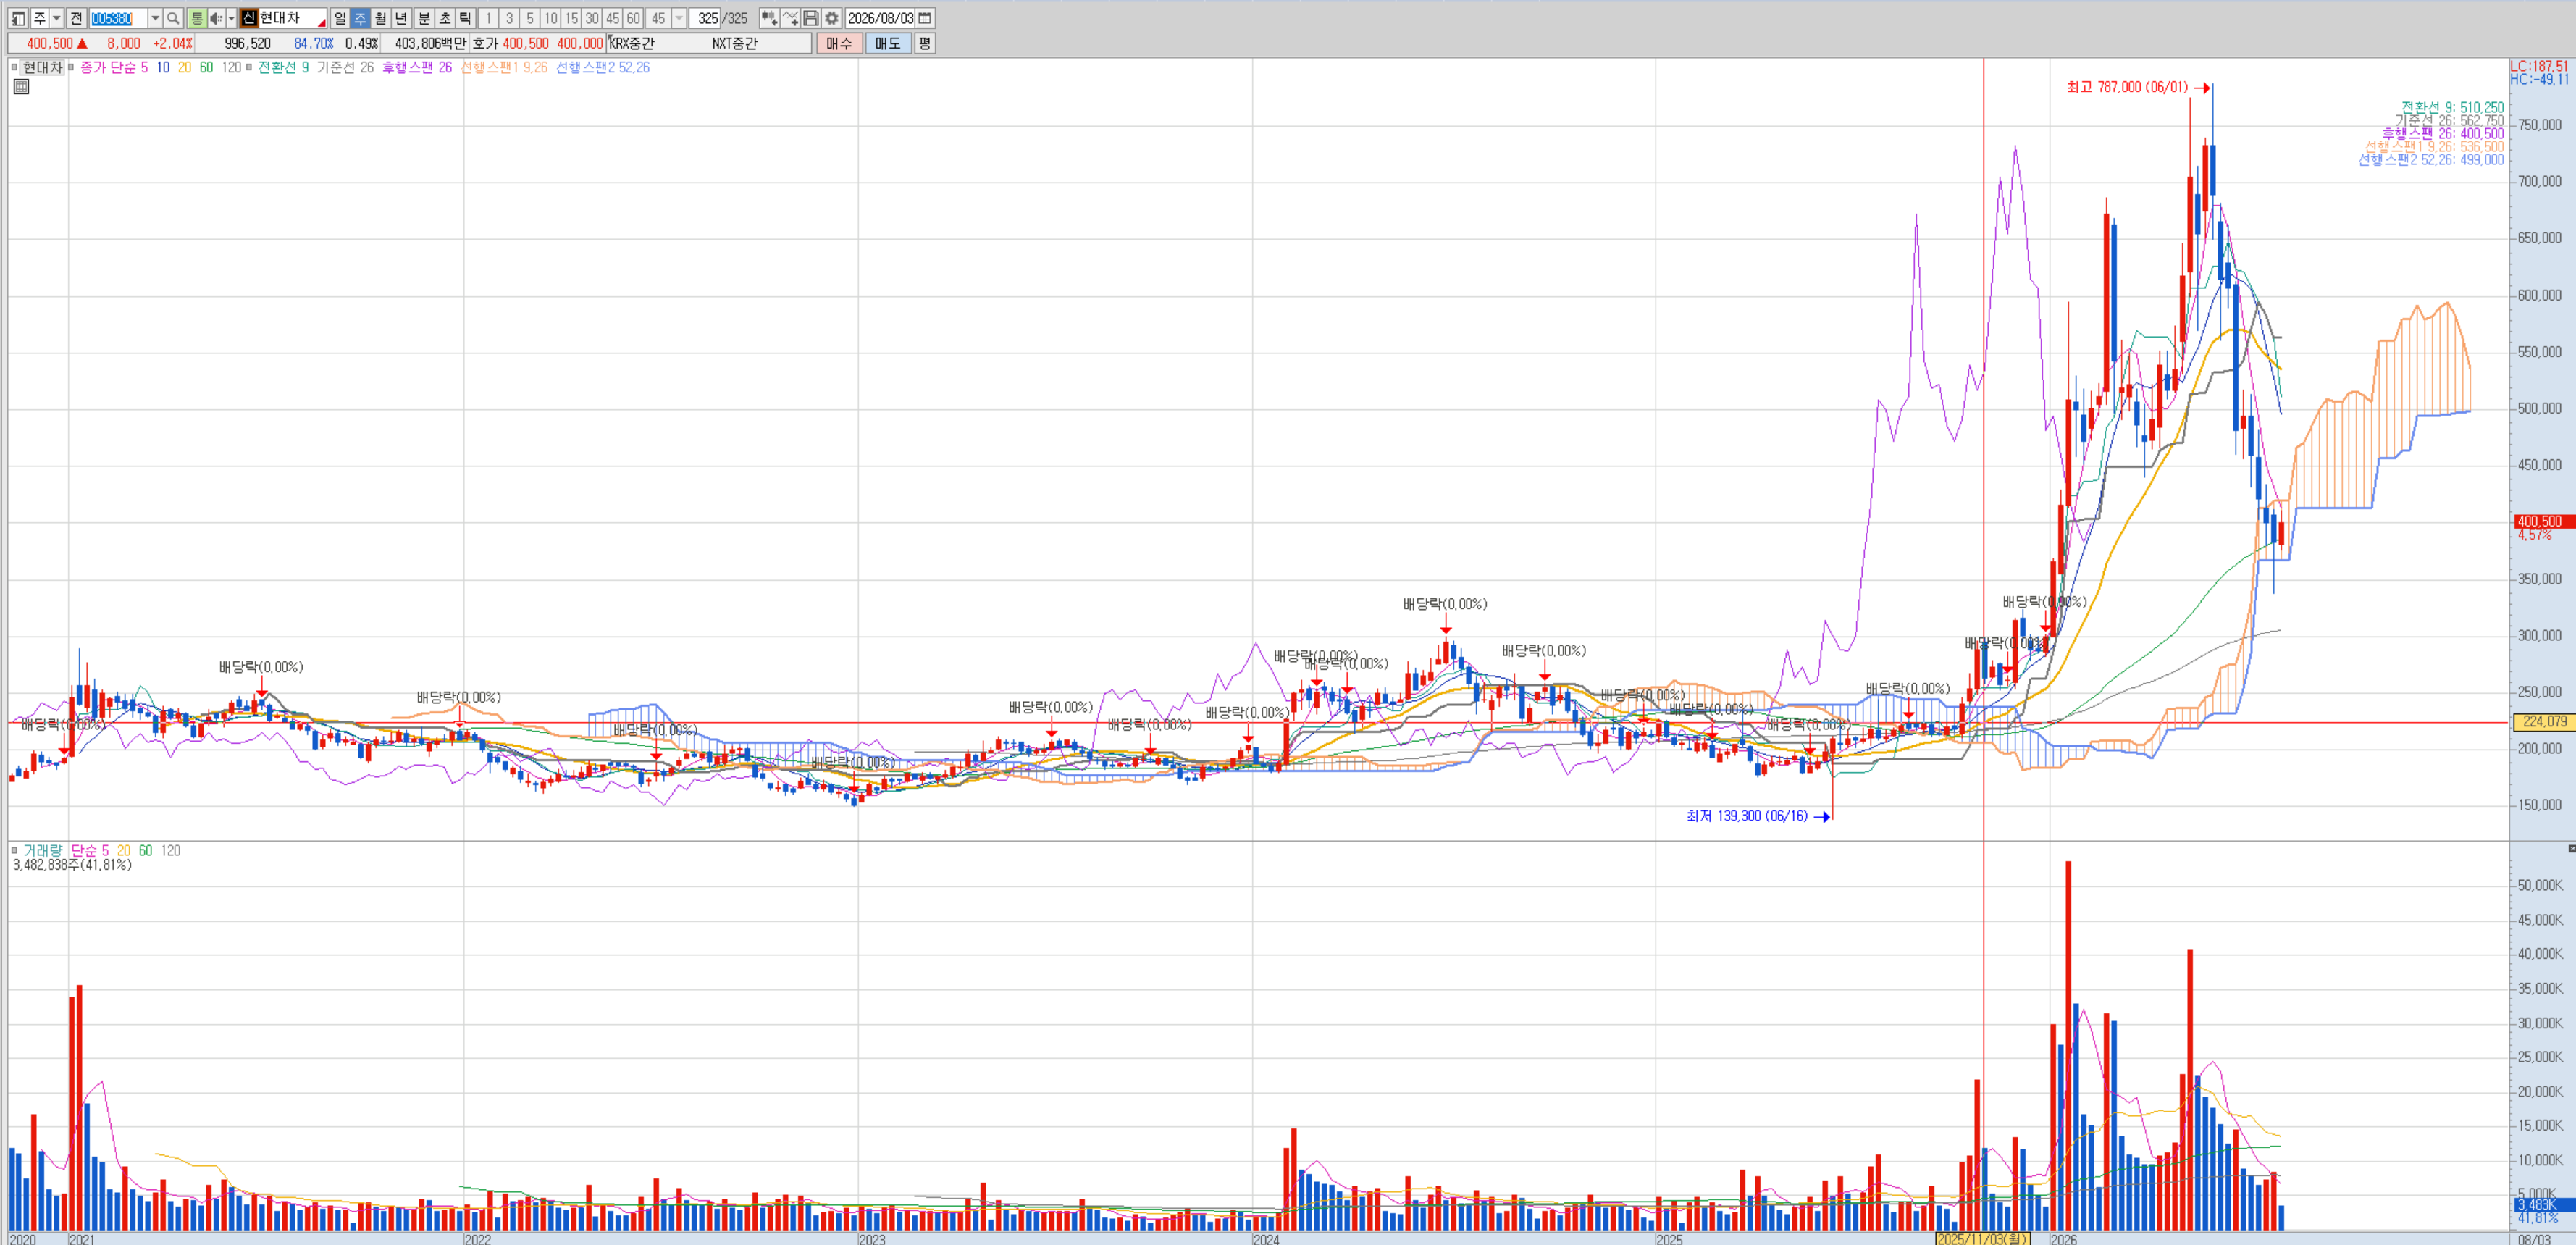Screen dimensions: 2576x1245
Task: Click the small marker before 거래량 legend
Action: tap(14, 850)
